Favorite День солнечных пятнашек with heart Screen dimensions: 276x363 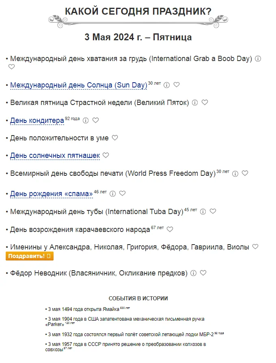tap(106, 155)
